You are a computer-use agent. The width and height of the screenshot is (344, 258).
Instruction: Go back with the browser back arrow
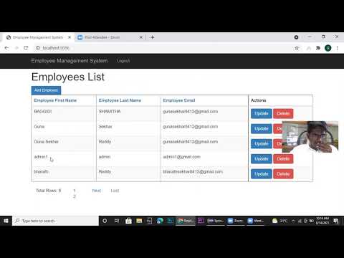pyautogui.click(x=6, y=48)
